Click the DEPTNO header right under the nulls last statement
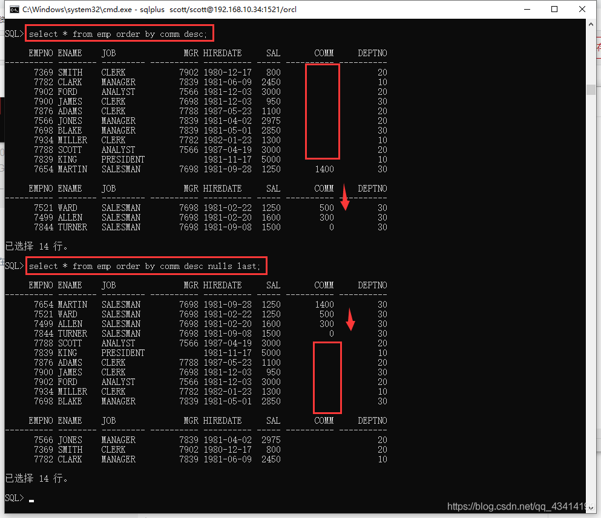 pos(372,285)
